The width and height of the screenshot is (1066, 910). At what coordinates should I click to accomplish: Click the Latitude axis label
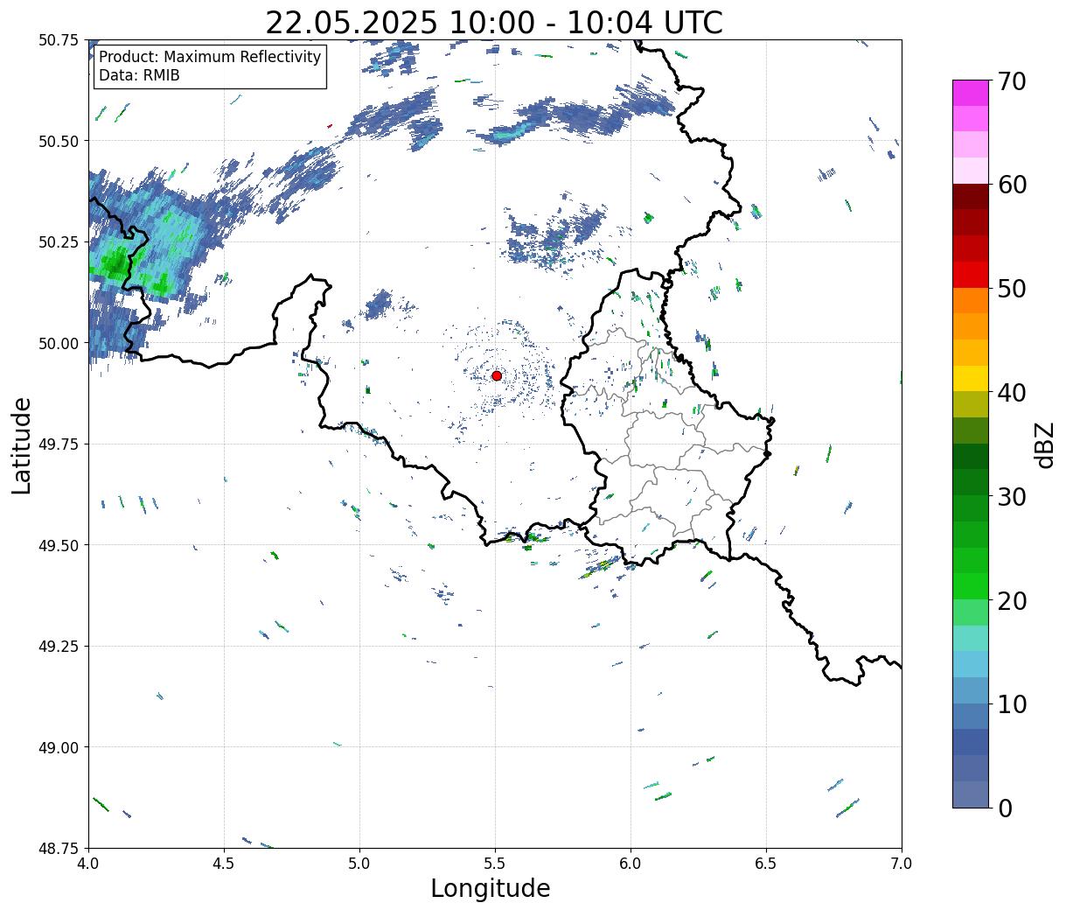[x=22, y=445]
